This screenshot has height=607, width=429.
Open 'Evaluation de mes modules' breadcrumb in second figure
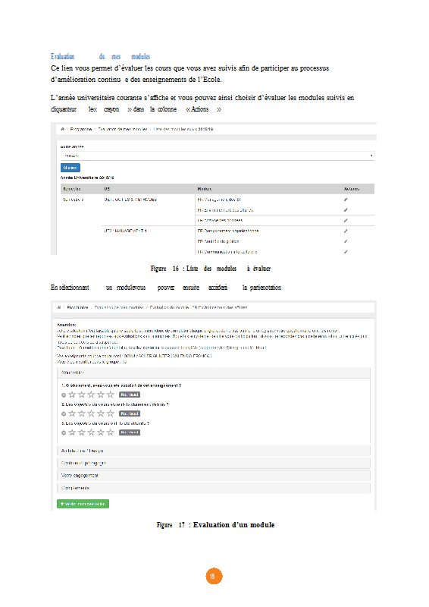[x=119, y=307]
